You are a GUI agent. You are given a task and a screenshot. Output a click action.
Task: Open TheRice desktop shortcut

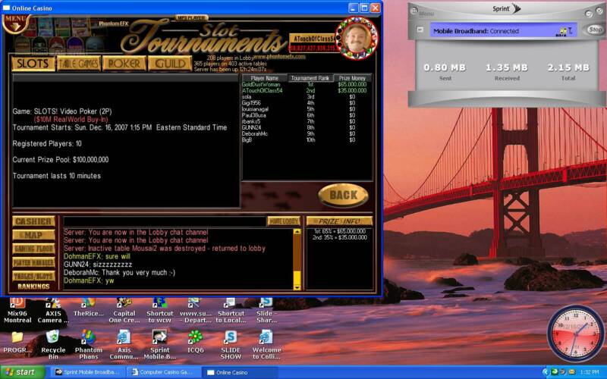89,308
